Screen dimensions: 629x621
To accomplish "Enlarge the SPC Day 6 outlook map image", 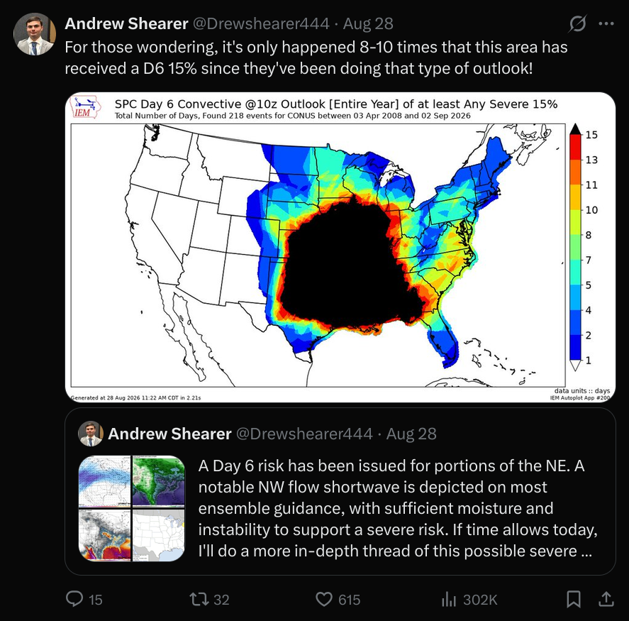I will pos(340,247).
